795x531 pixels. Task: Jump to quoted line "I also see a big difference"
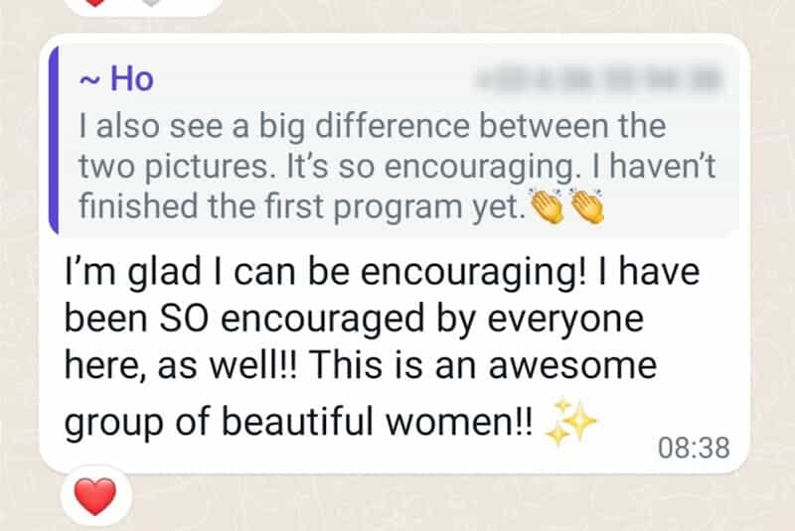373,128
